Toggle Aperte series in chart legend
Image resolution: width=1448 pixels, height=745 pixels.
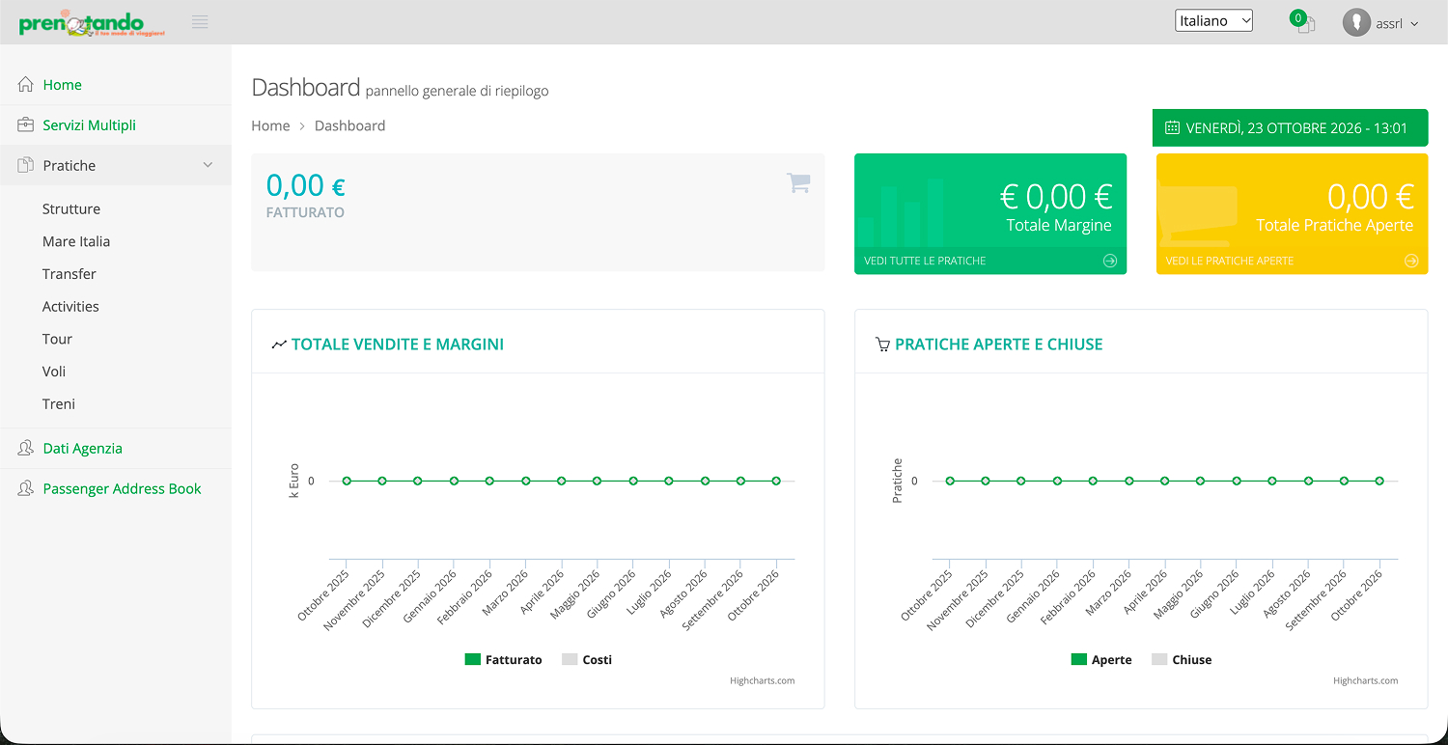click(x=1101, y=660)
